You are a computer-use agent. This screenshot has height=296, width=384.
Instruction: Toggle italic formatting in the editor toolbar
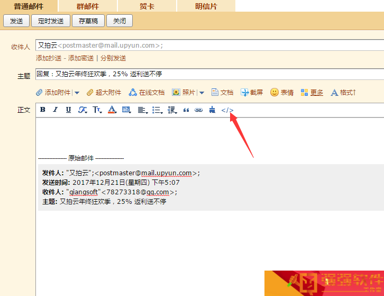55,110
